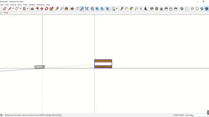This screenshot has width=209, height=117.
Task: Toggle Back Edges style
Action: 186,9
